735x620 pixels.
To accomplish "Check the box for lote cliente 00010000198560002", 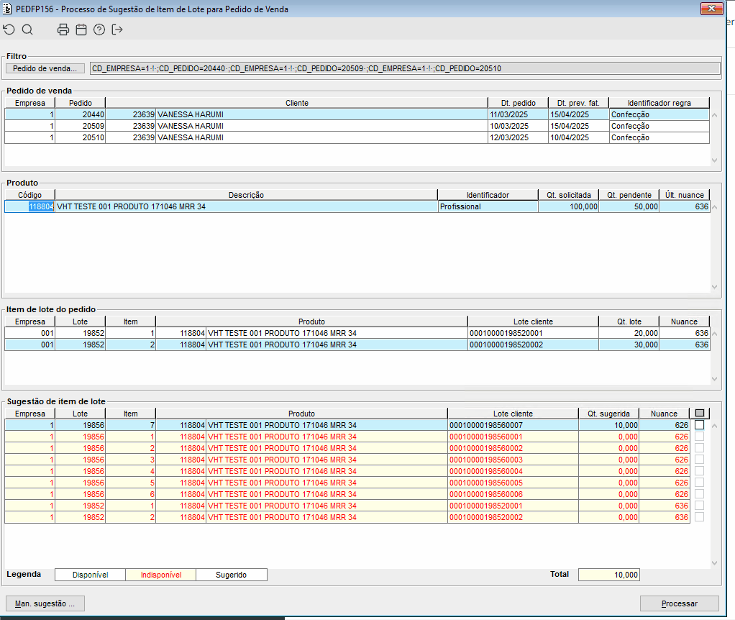I will pyautogui.click(x=699, y=448).
